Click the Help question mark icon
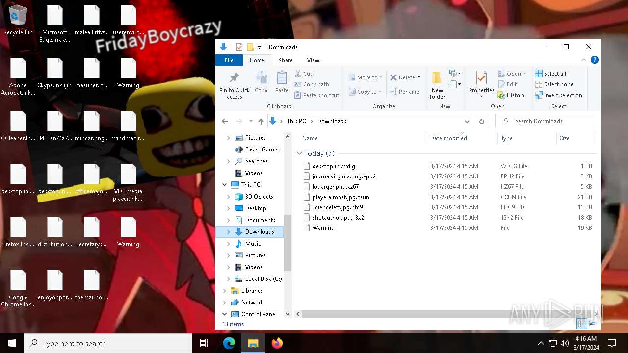 [x=595, y=60]
